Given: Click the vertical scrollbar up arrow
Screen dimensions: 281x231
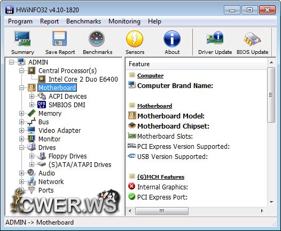Looking at the screenshot, I should click(271, 62).
